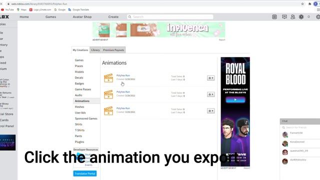
Task: Select User Ads in the creations list
Action: 80,112
